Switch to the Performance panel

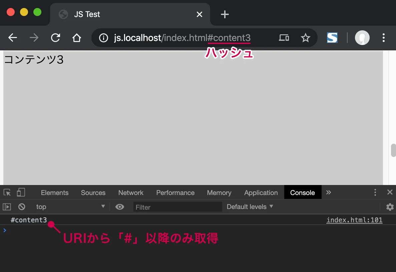tap(175, 193)
